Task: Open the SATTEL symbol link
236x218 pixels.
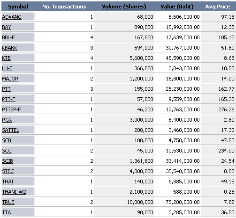Action: coord(10,130)
